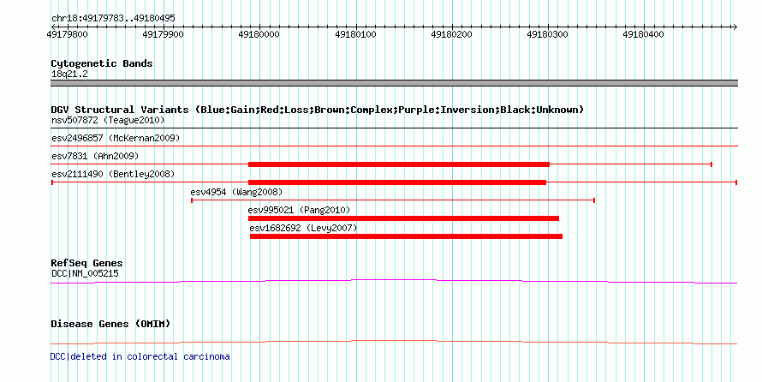The width and height of the screenshot is (762, 382).
Task: Open the DGV Structural Variants track heading
Action: [x=317, y=110]
